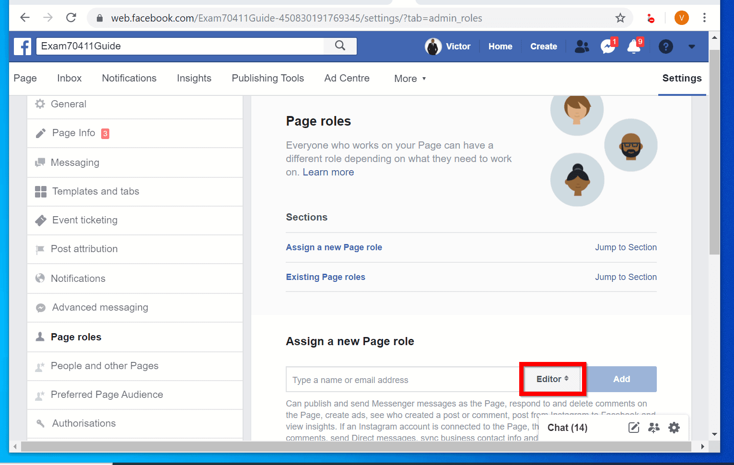Click the browser back arrow
Viewport: 734px width, 465px height.
(x=25, y=18)
